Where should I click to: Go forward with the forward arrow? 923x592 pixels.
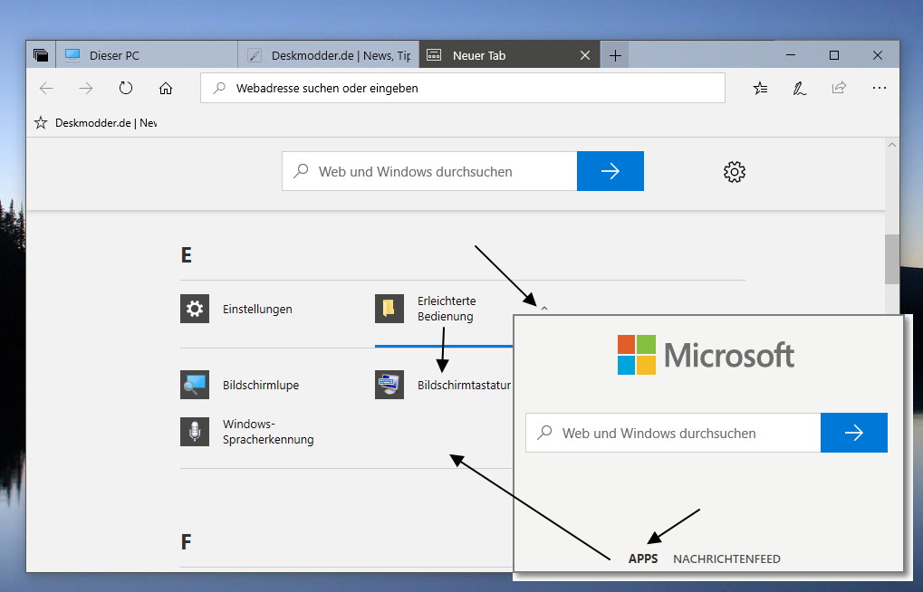click(86, 89)
